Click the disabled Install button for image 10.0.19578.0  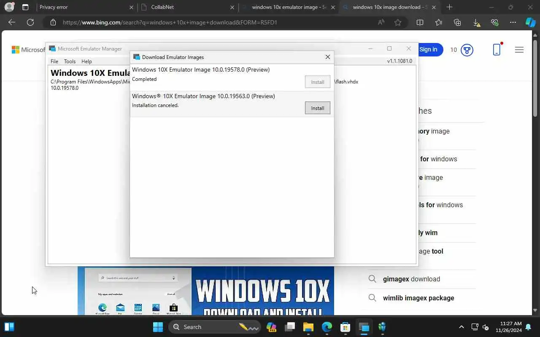click(x=317, y=82)
